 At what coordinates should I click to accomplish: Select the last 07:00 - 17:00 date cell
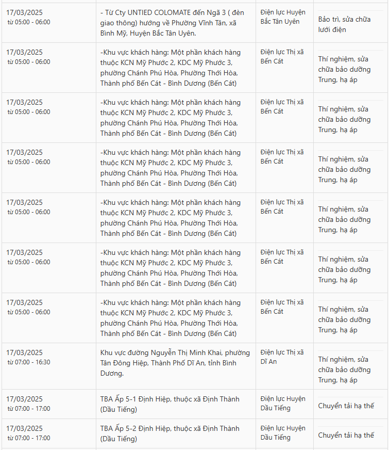click(x=28, y=433)
